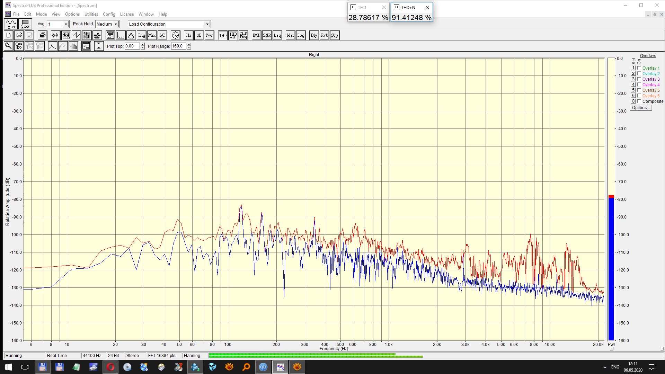Open the Scp toolbar button
The image size is (665, 374).
[334, 35]
